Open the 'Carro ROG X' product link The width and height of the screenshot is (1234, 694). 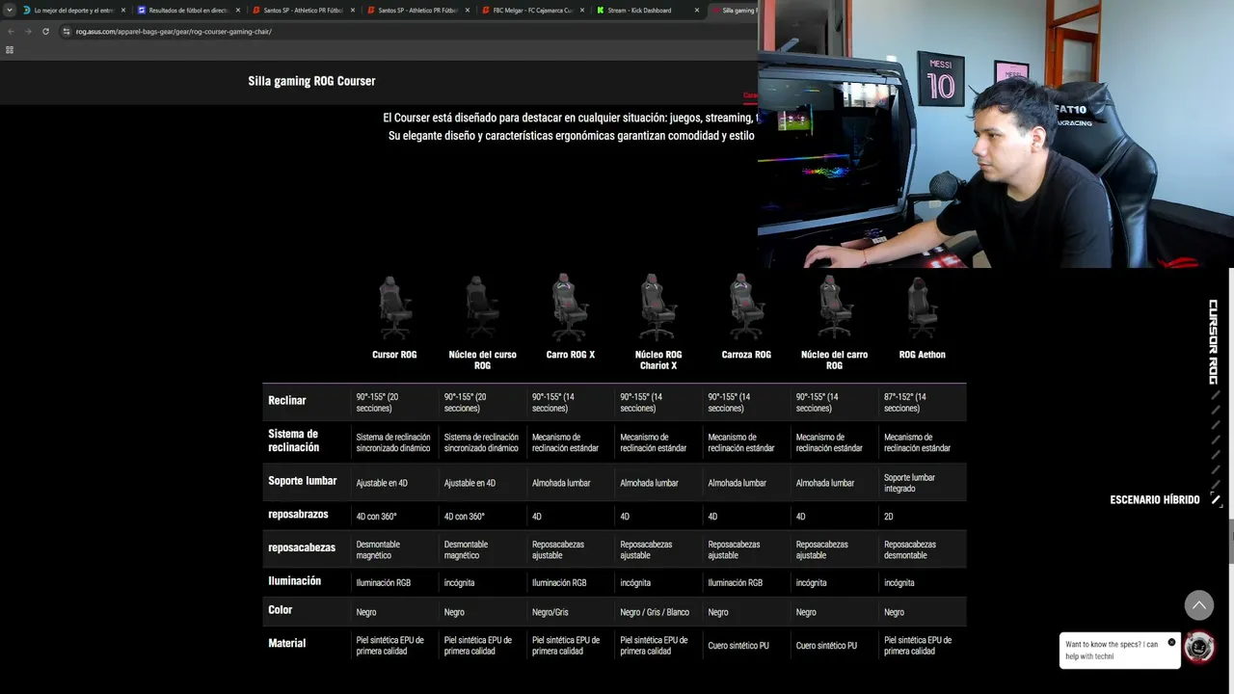571,355
